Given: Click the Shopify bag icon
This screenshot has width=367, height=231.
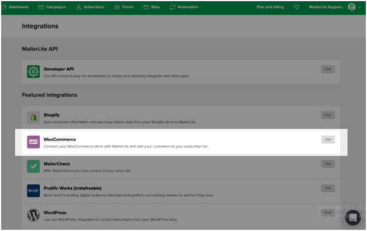Looking at the screenshot, I should click(x=33, y=118).
